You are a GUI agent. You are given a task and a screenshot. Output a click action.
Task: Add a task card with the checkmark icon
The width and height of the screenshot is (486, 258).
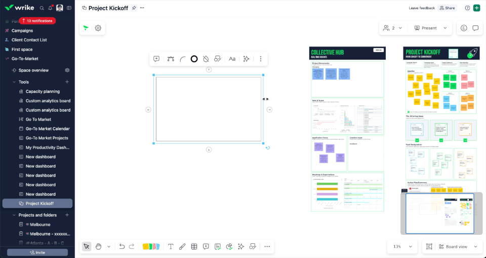pyautogui.click(x=218, y=246)
